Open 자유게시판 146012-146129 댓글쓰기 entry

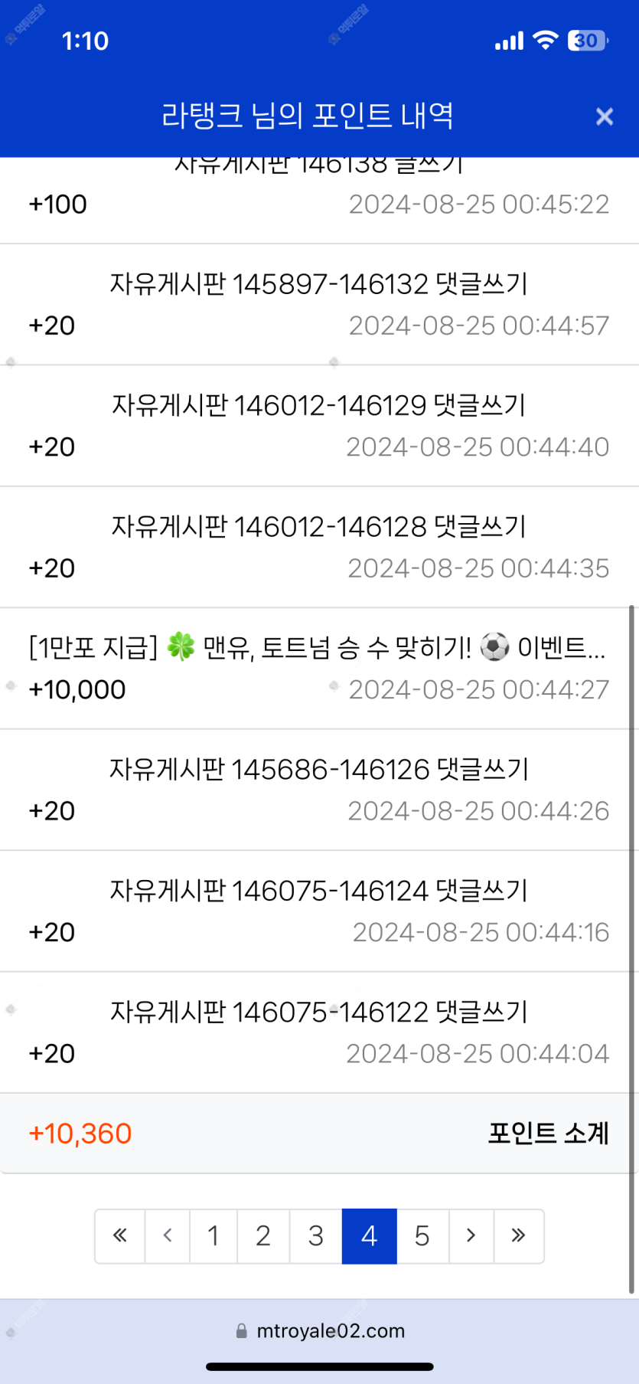pos(318,405)
